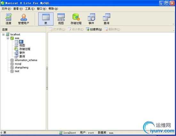Select 事件 under the aaa database
176x136 pixels.
click(x=22, y=52)
